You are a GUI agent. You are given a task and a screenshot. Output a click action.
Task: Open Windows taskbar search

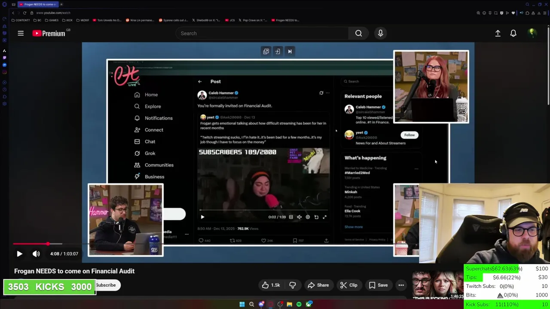tap(251, 304)
